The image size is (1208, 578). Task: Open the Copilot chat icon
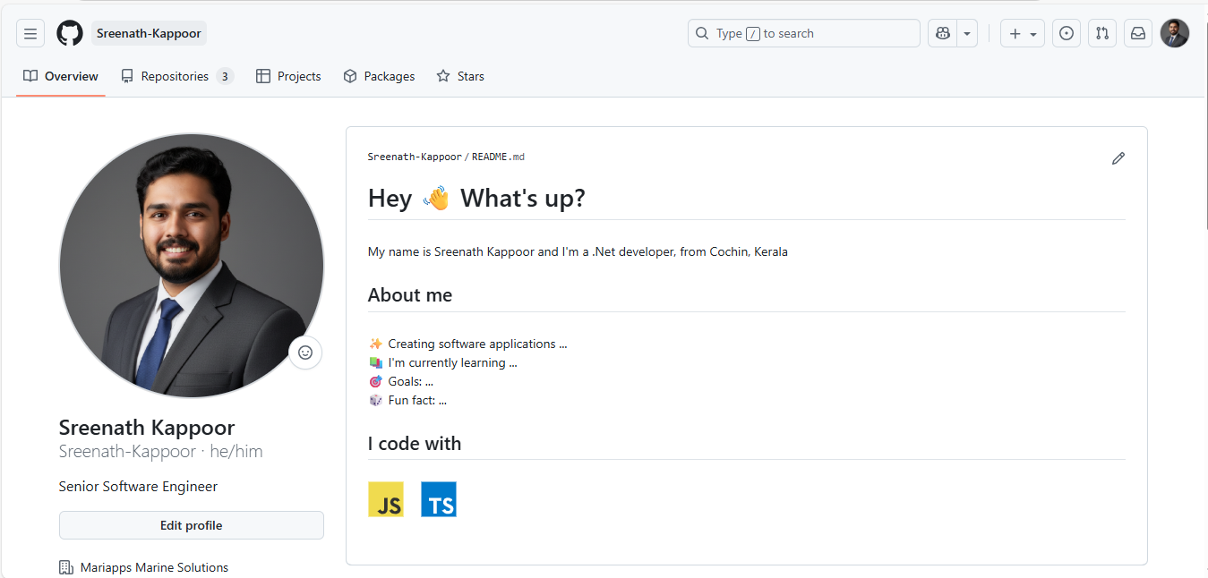tap(942, 34)
